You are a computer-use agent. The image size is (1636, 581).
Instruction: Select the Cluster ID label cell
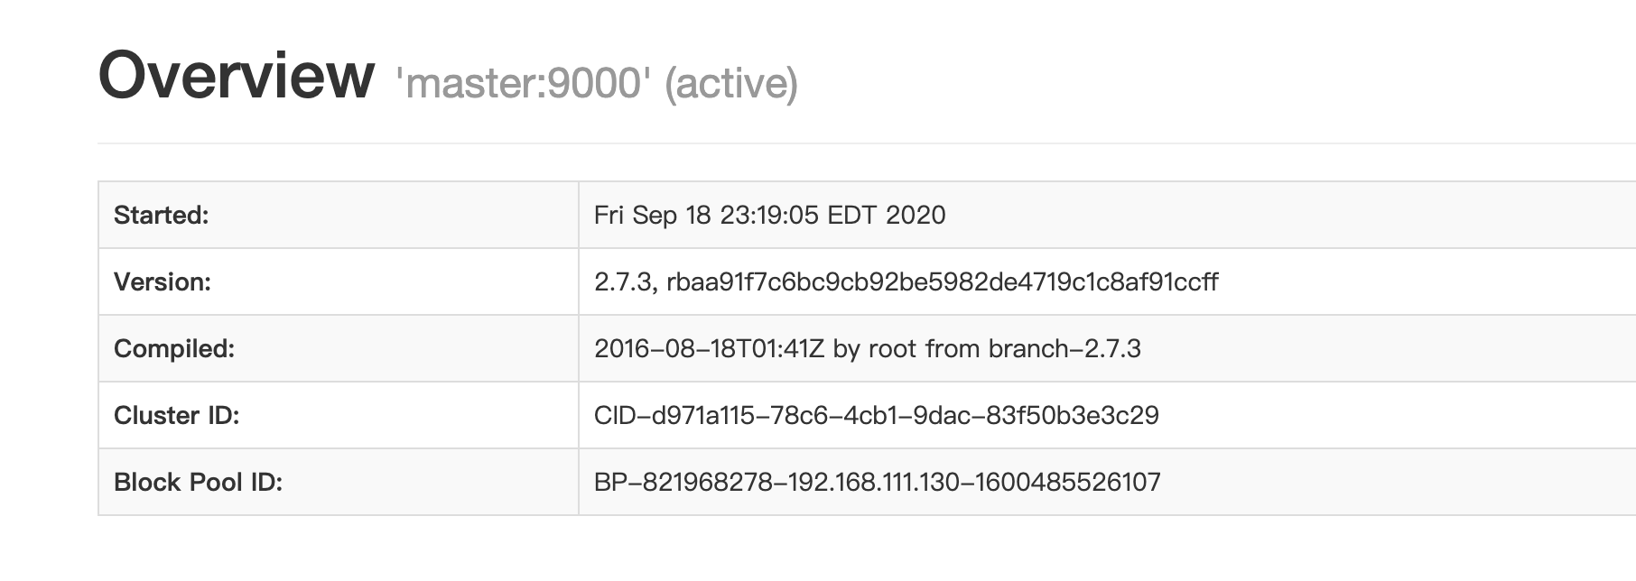click(339, 415)
